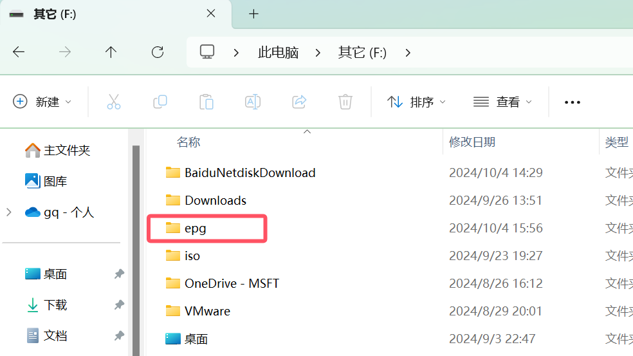Select the VMware folder
The width and height of the screenshot is (633, 356).
click(208, 311)
